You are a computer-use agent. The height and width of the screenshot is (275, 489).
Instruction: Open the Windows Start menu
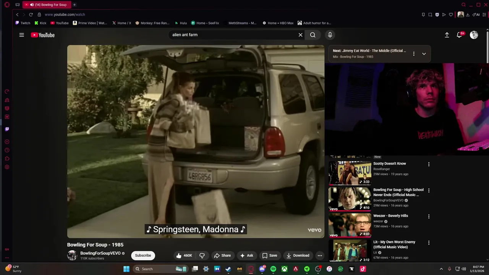point(126,269)
